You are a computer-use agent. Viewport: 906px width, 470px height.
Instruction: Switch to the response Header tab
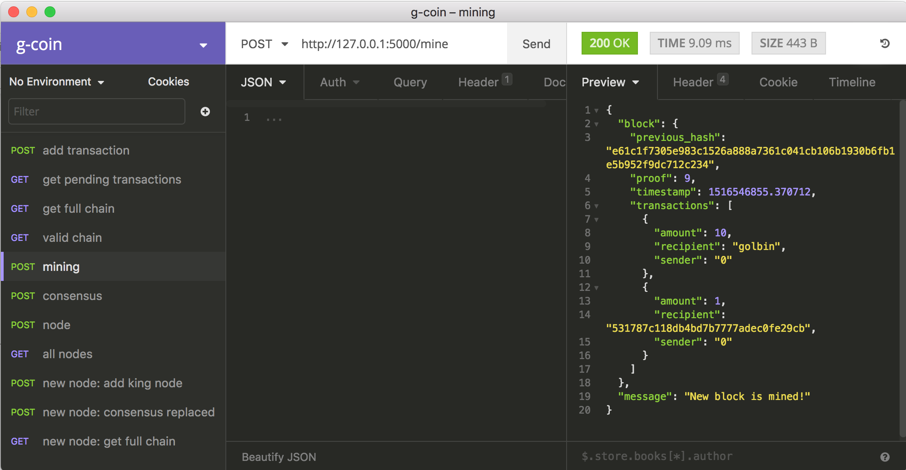tap(700, 82)
